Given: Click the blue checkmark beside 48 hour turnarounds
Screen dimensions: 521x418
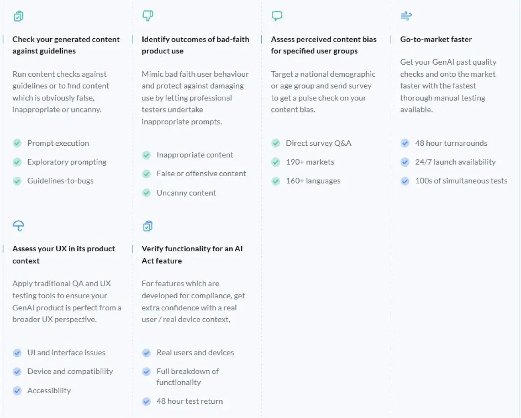Looking at the screenshot, I should [x=405, y=143].
